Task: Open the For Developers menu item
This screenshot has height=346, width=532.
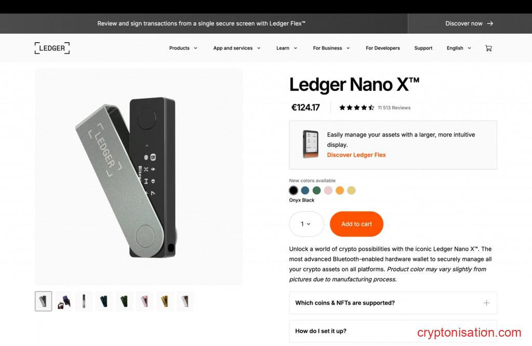Action: click(383, 48)
